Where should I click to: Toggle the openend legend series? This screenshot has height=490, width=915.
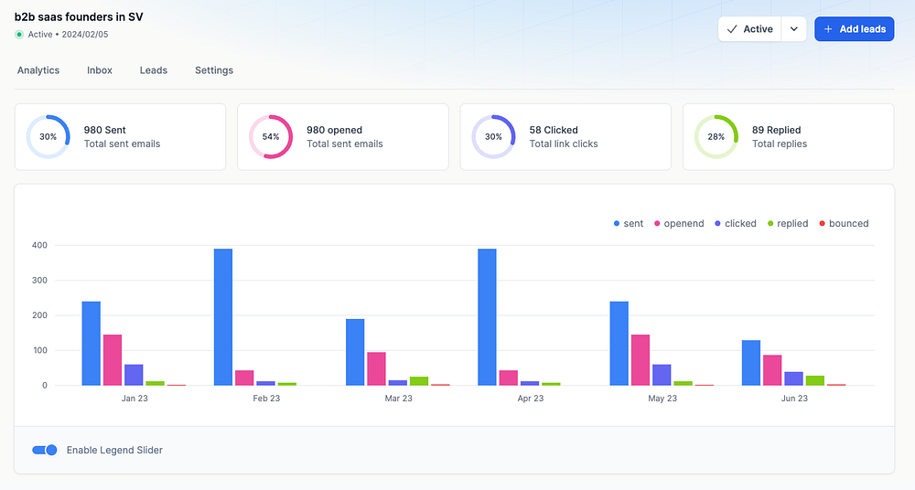coord(679,223)
